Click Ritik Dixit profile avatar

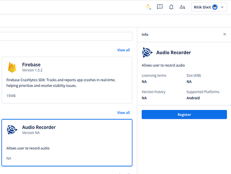[215, 7]
